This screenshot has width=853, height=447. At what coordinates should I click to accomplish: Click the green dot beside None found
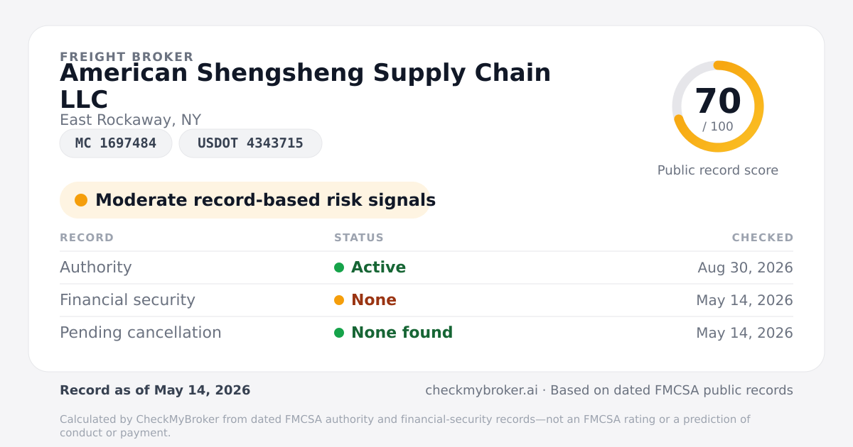pyautogui.click(x=339, y=333)
